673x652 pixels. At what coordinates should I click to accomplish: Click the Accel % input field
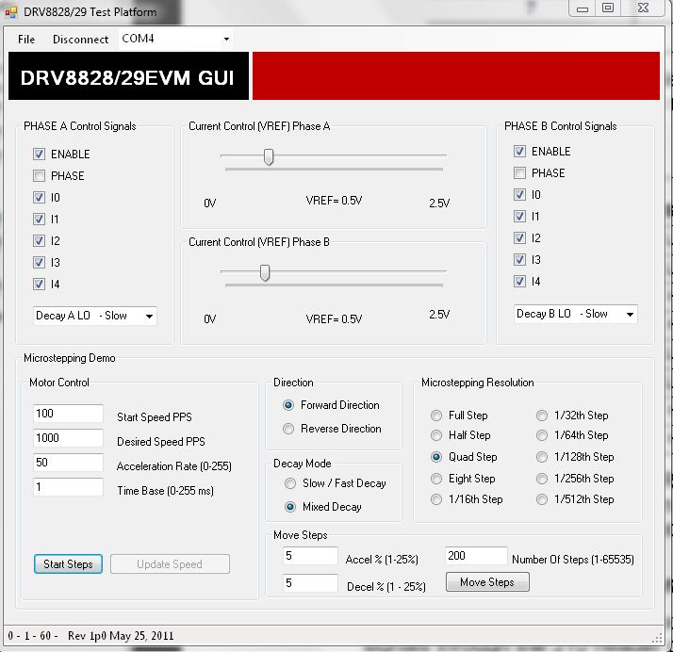point(310,556)
